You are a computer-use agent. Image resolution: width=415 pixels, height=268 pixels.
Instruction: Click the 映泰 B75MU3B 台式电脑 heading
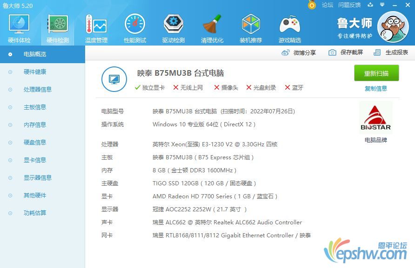click(x=181, y=73)
